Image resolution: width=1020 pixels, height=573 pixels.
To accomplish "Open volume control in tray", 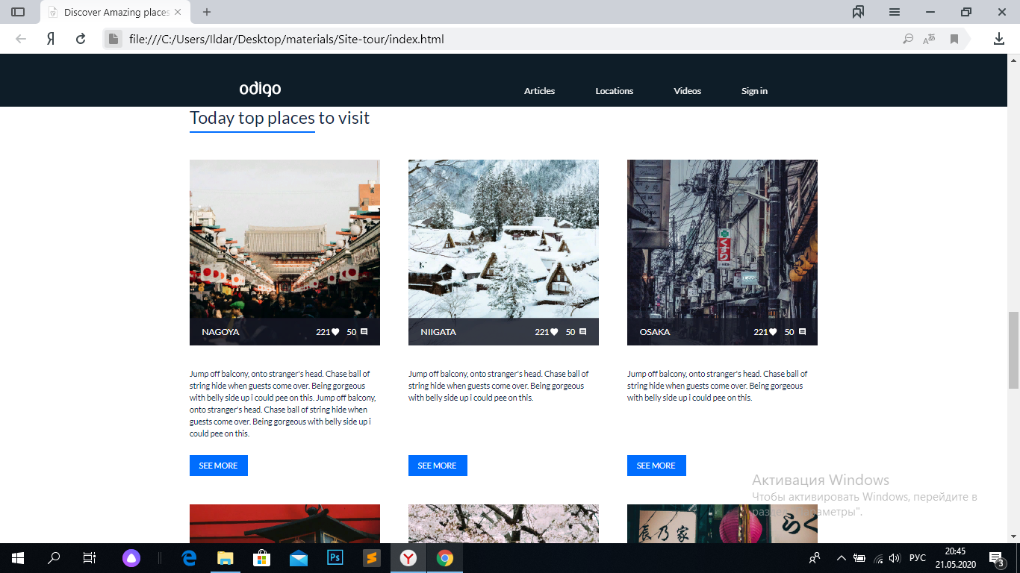I will pyautogui.click(x=895, y=558).
